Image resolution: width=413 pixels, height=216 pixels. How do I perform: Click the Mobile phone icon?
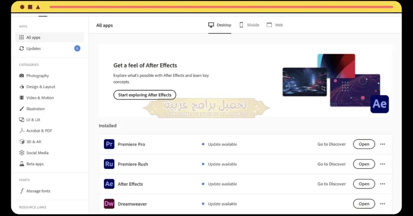(241, 25)
